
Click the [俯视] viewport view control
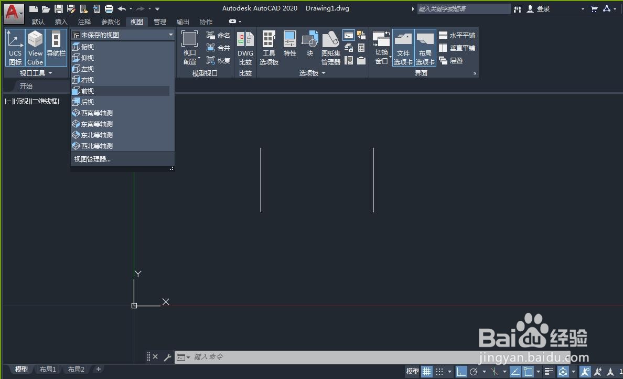tap(23, 101)
